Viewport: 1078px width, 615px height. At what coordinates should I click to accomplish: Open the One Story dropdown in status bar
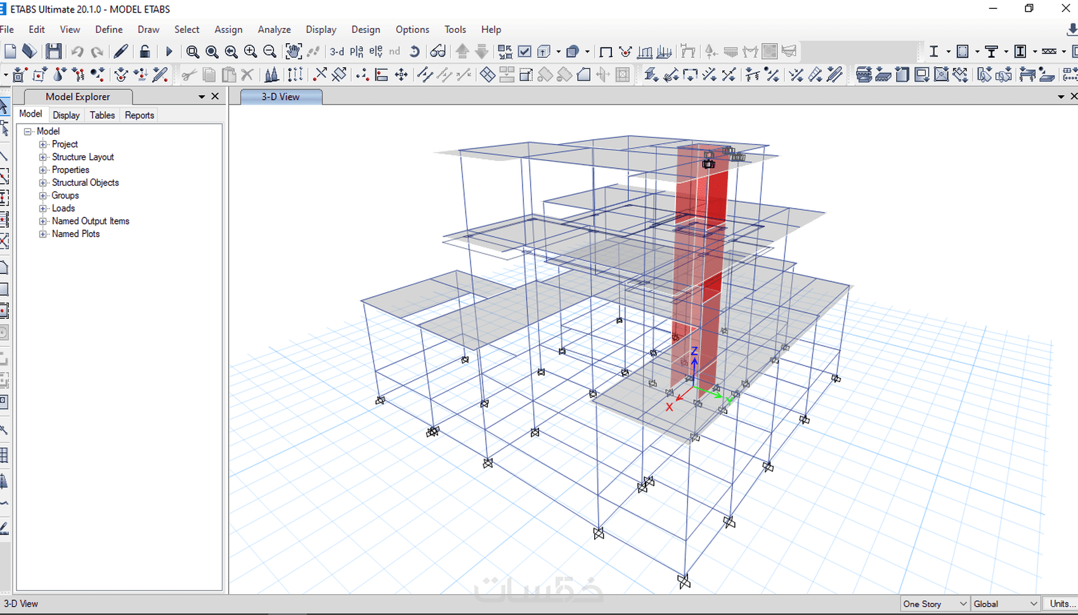tap(935, 604)
